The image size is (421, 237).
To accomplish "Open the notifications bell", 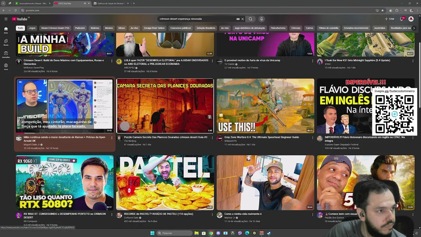I will (402, 19).
